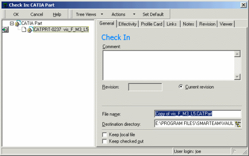The width and height of the screenshot is (249, 156).
Task: Click the gear icon next to CATPRT-0237
Action: pos(30,29)
